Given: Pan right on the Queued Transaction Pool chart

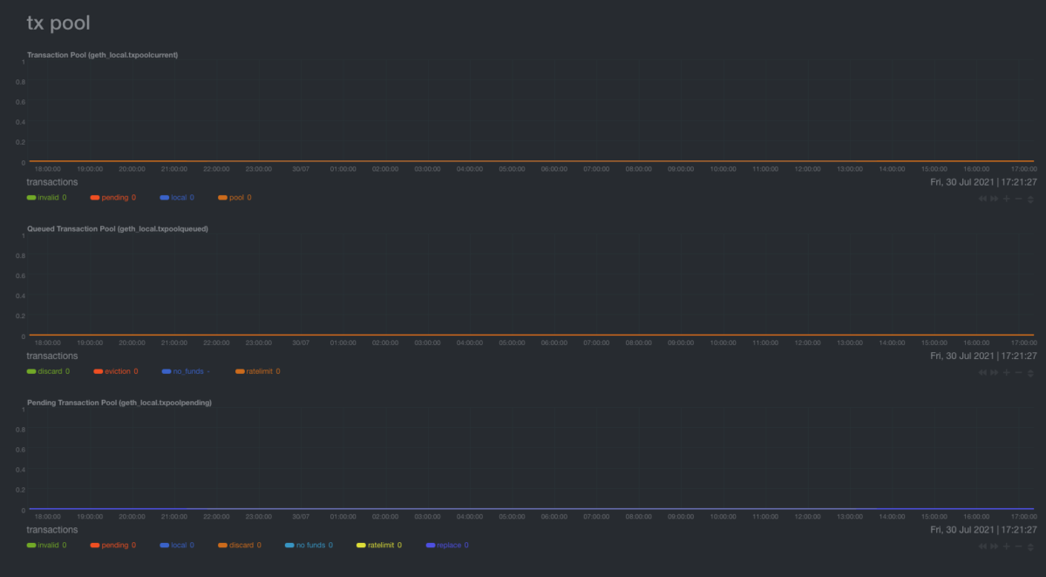Looking at the screenshot, I should click(995, 373).
